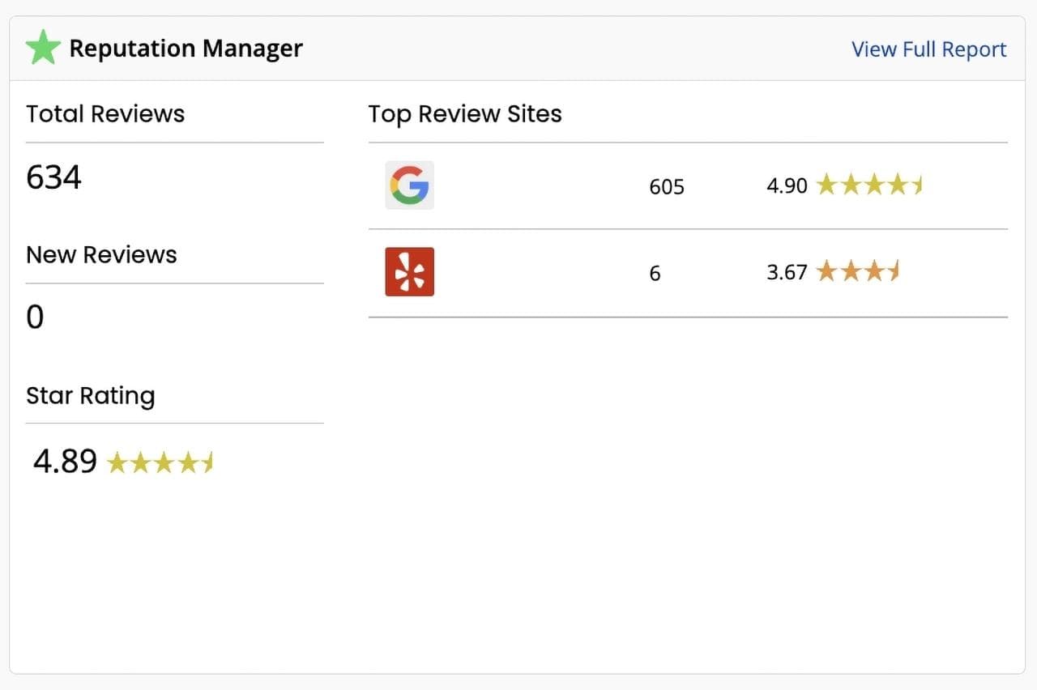Select the Star Rating heading
This screenshot has height=690, width=1037.
click(x=90, y=395)
